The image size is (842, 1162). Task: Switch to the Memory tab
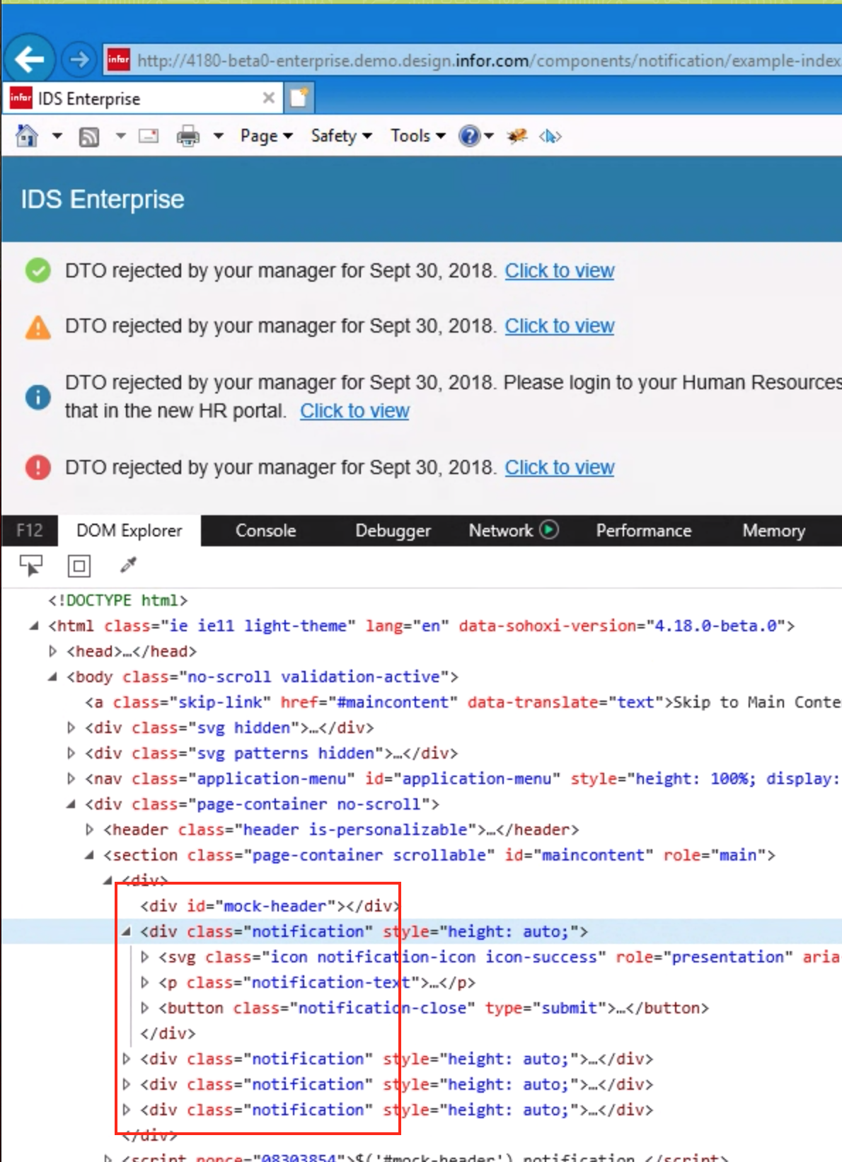coord(773,531)
